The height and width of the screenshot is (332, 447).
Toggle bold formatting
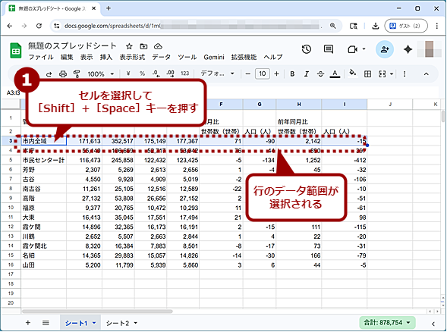tap(292, 74)
